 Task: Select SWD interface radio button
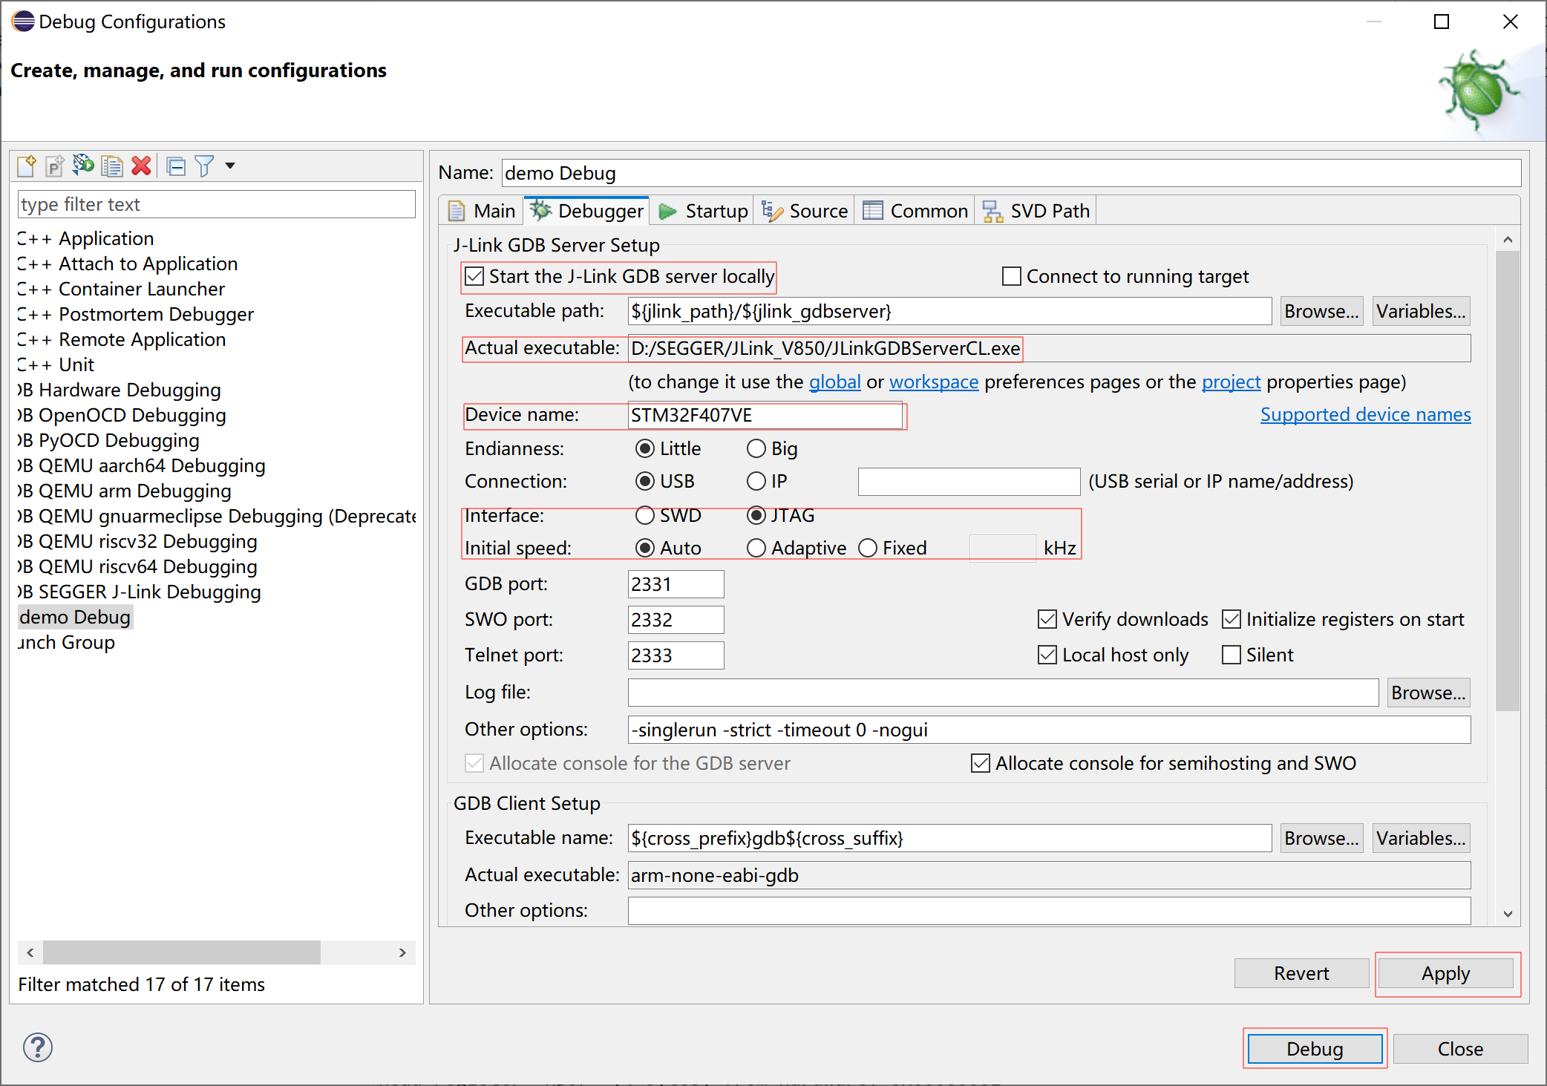pos(644,515)
